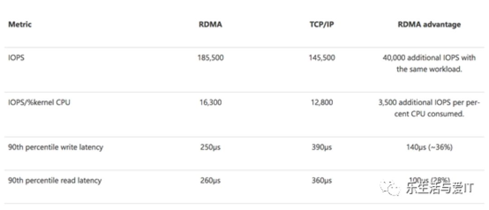Click the WeChat watermark logo icon
Viewport: 489px width, 210px height.
pyautogui.click(x=390, y=188)
